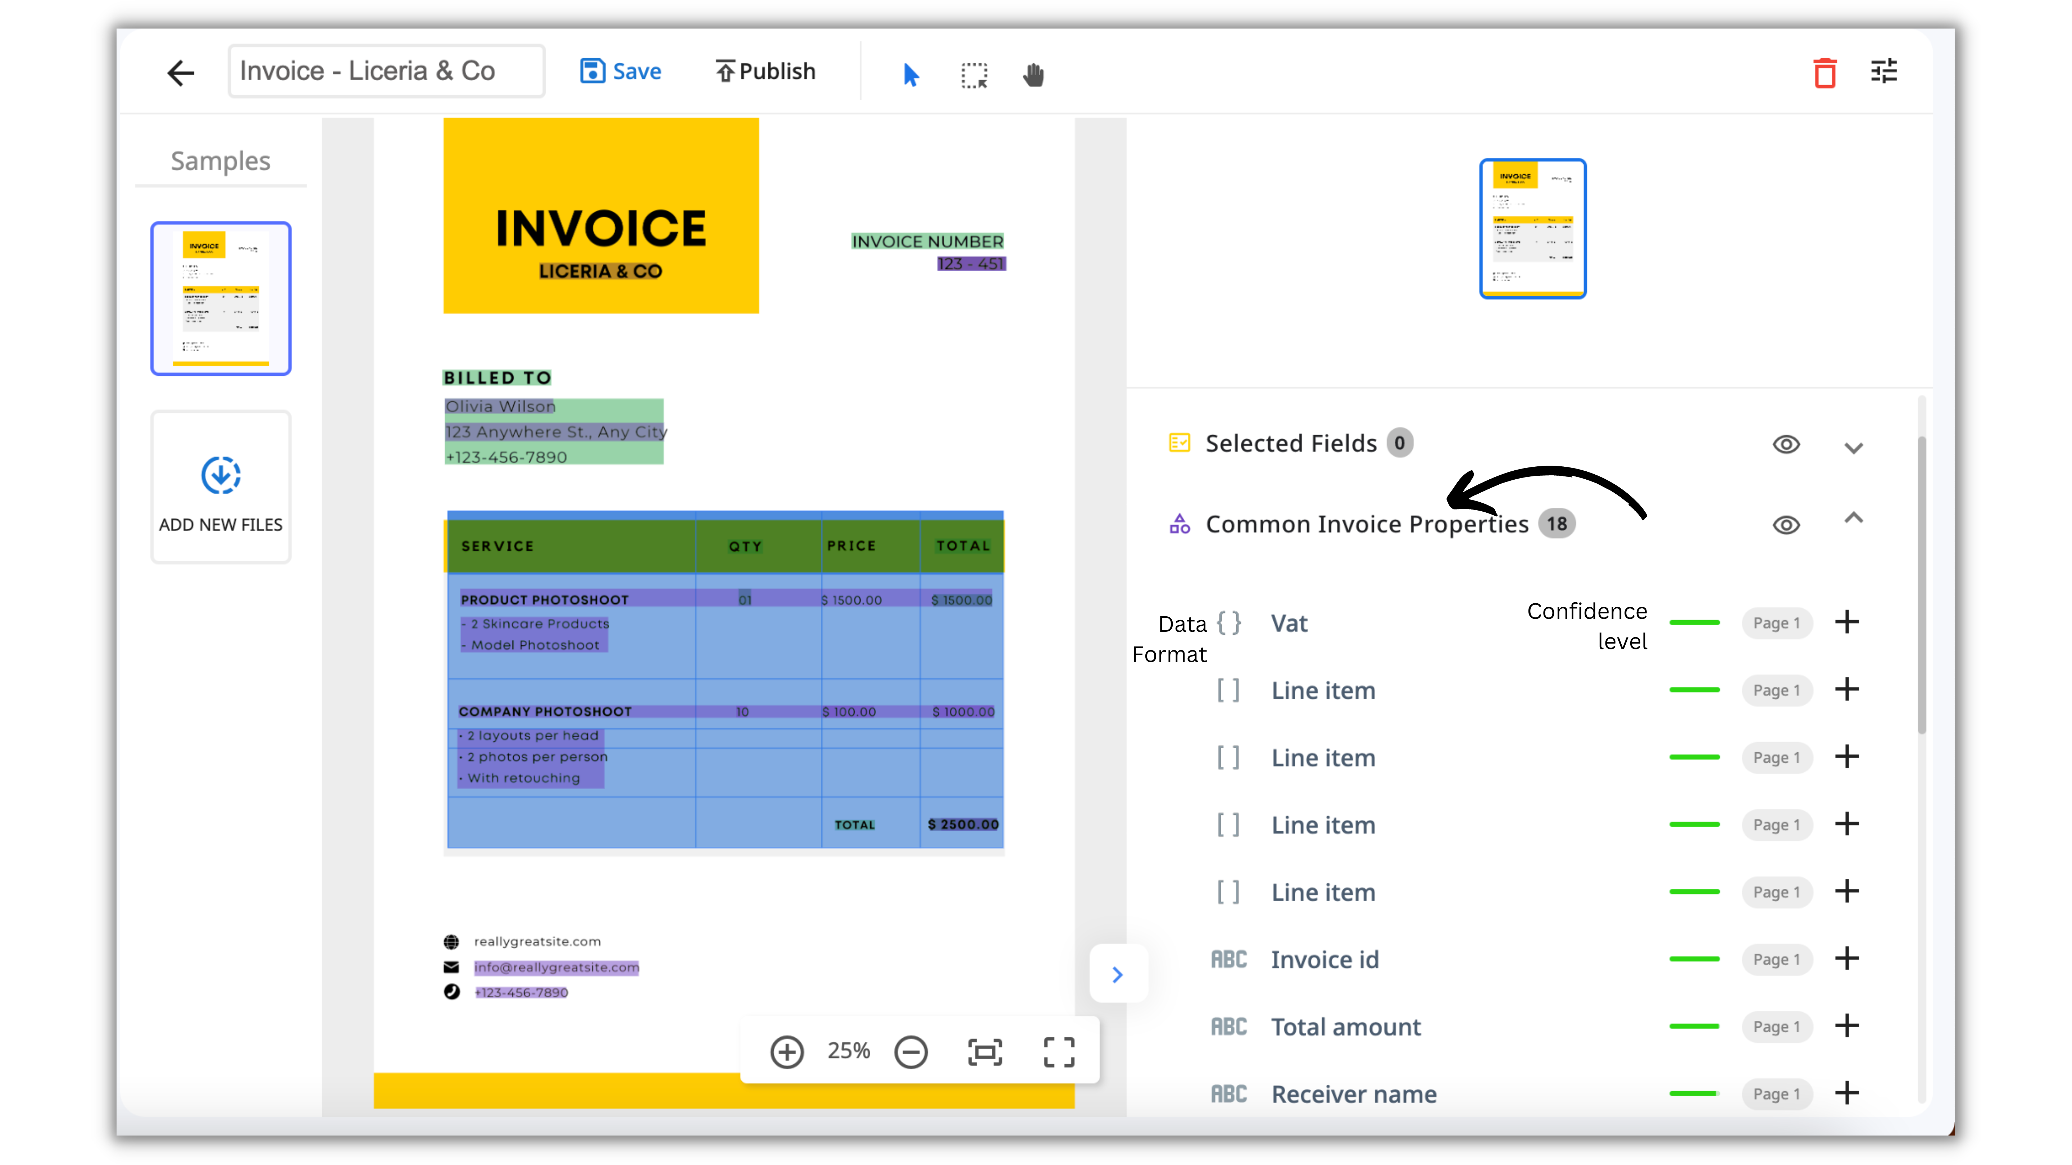
Task: Click the back arrow icon
Action: (181, 73)
